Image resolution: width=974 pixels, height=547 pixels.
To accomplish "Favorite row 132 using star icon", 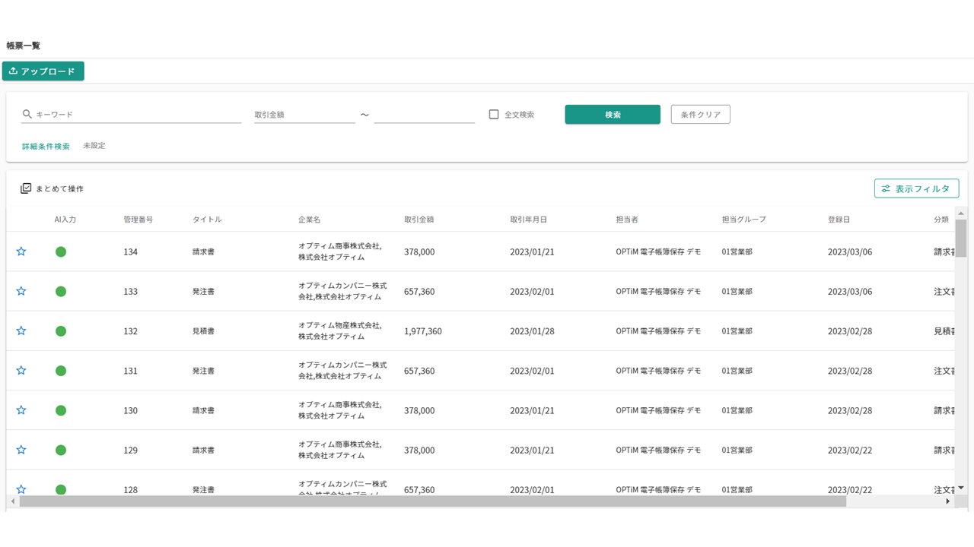I will click(21, 331).
